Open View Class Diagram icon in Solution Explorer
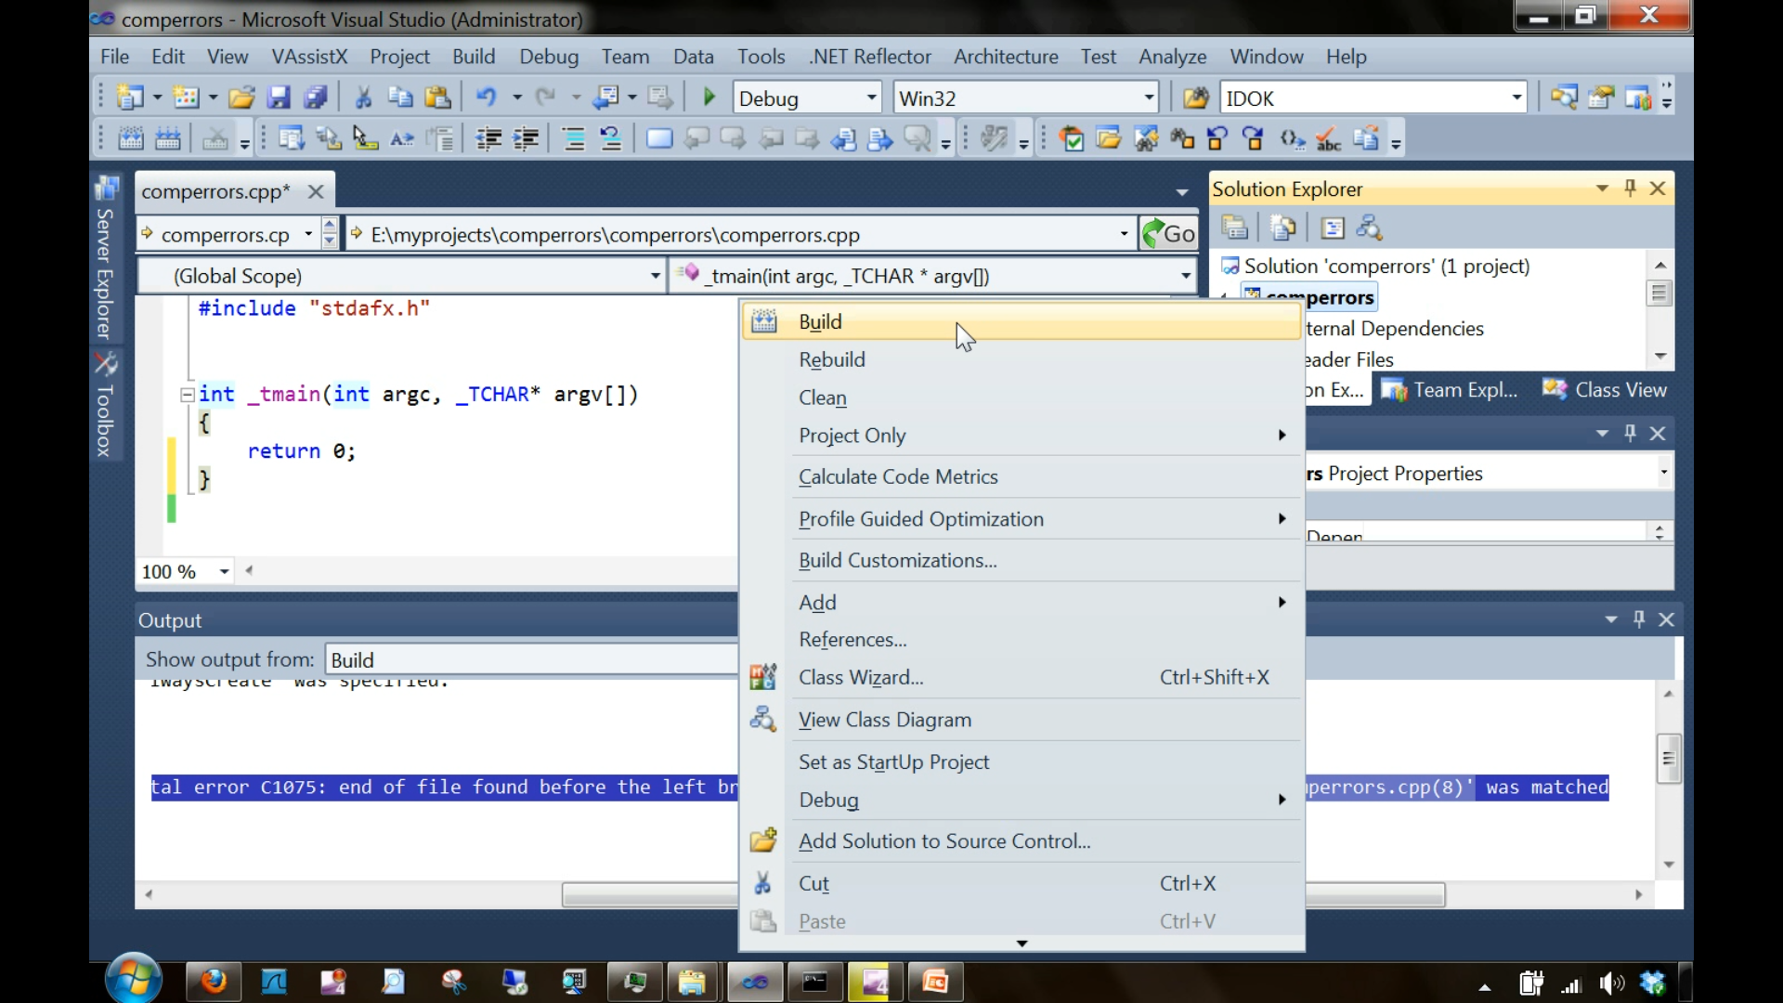The image size is (1783, 1003). click(x=1369, y=228)
